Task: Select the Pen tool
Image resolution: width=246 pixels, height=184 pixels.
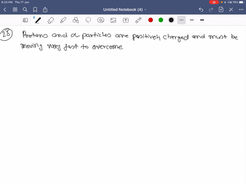Action: (38, 20)
